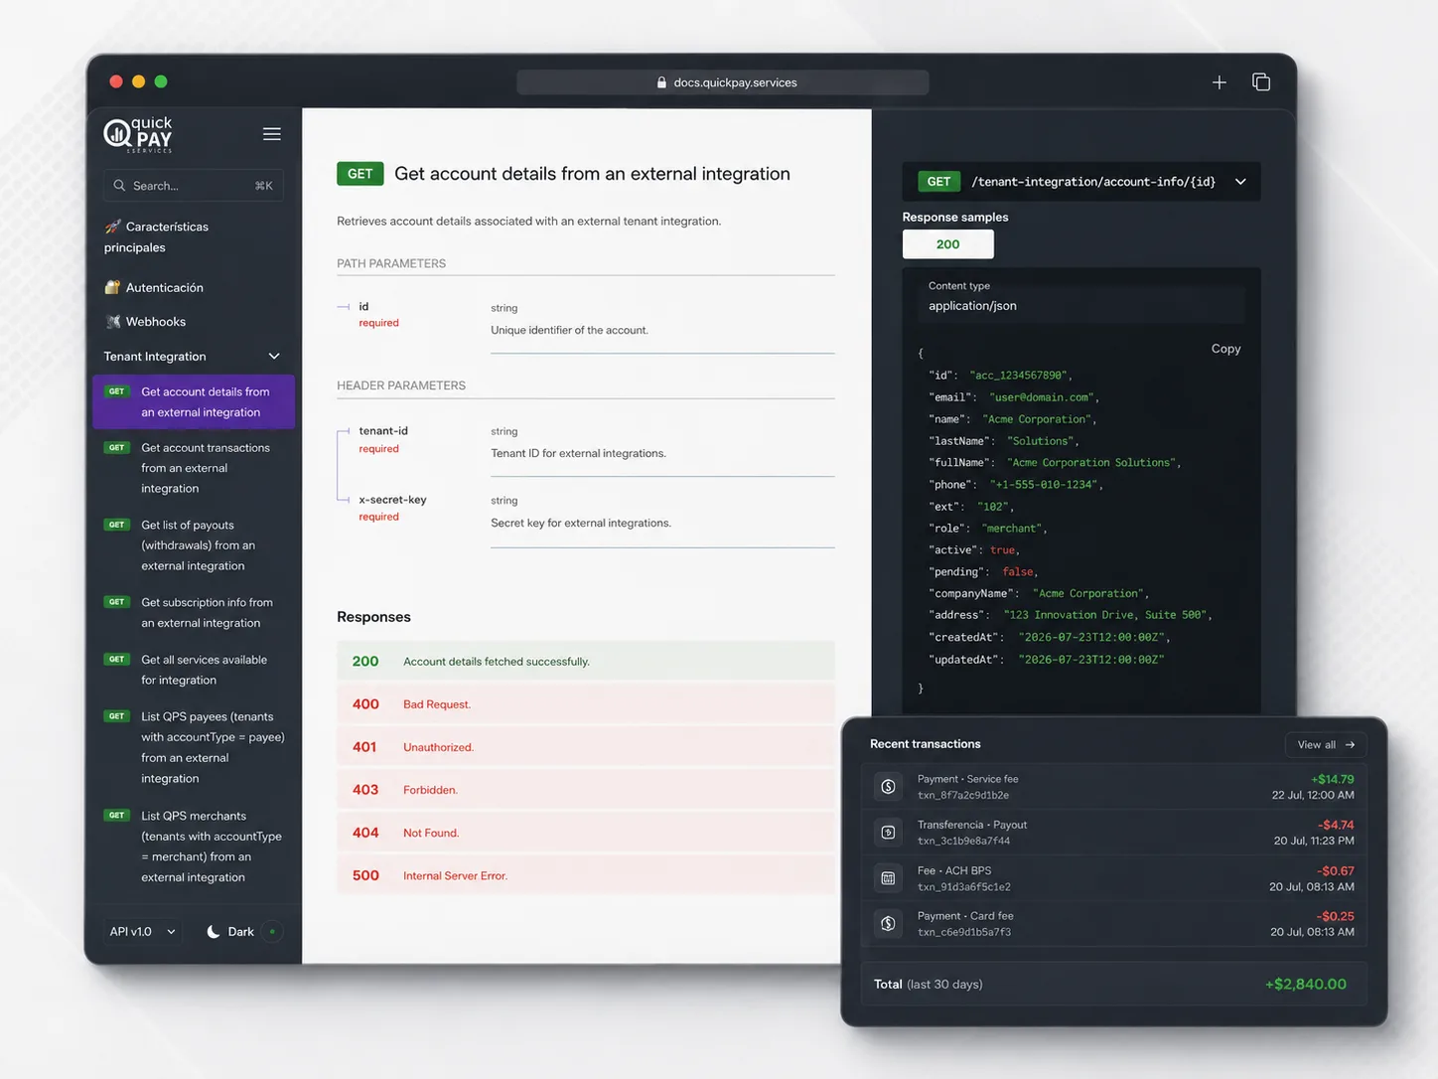The image size is (1438, 1079).
Task: Click GET badge of List QPS merchants
Action: (117, 816)
